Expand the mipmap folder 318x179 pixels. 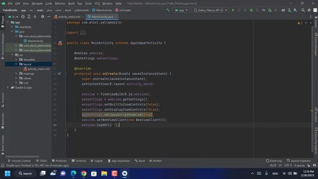[x=16, y=74]
